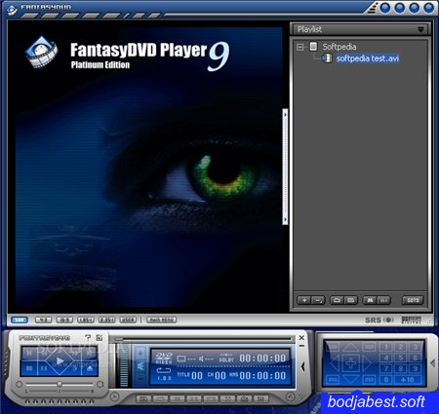Click the first button in the bottom toolbar row

[143, 398]
